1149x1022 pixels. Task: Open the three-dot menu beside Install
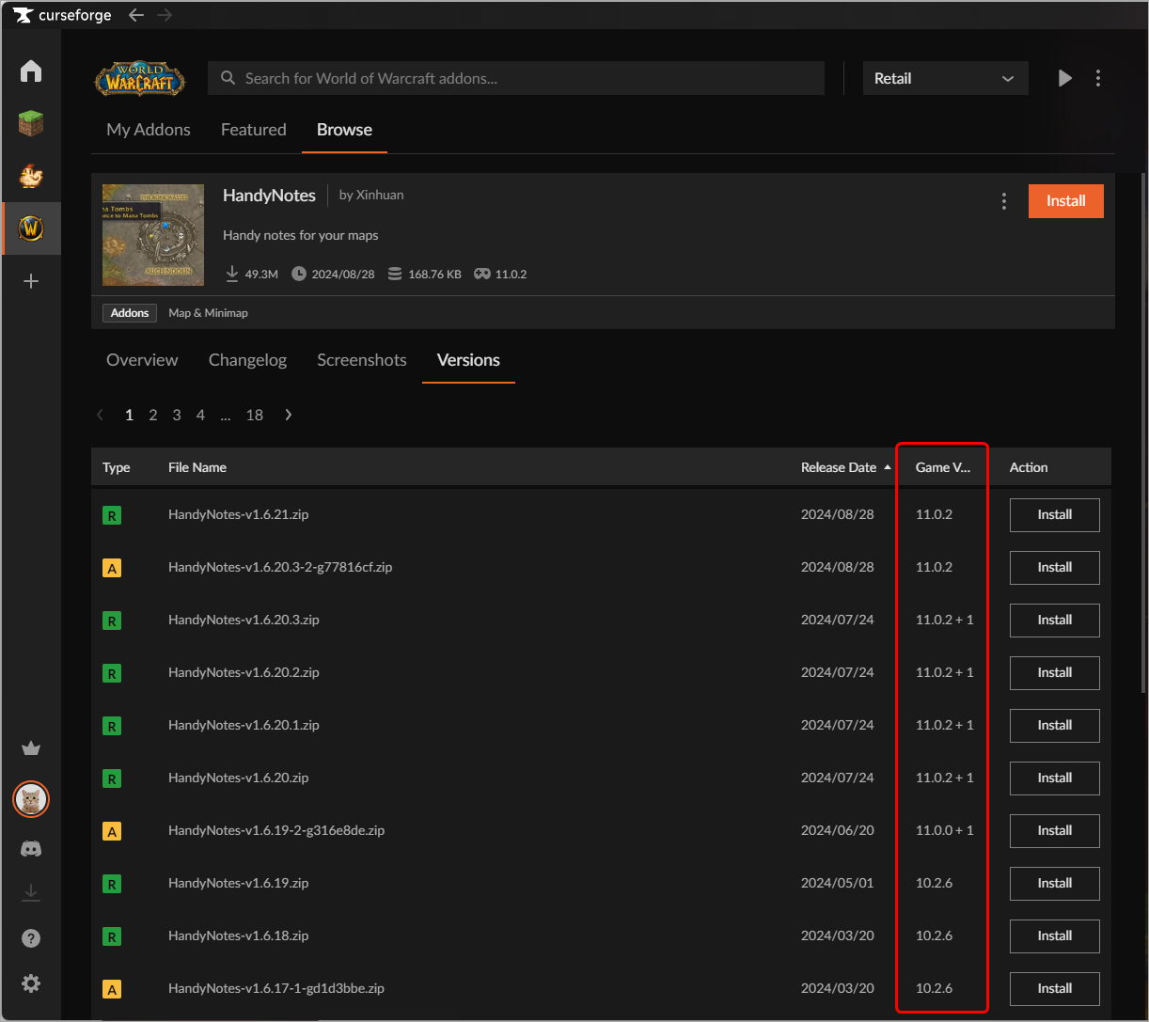pyautogui.click(x=1003, y=200)
